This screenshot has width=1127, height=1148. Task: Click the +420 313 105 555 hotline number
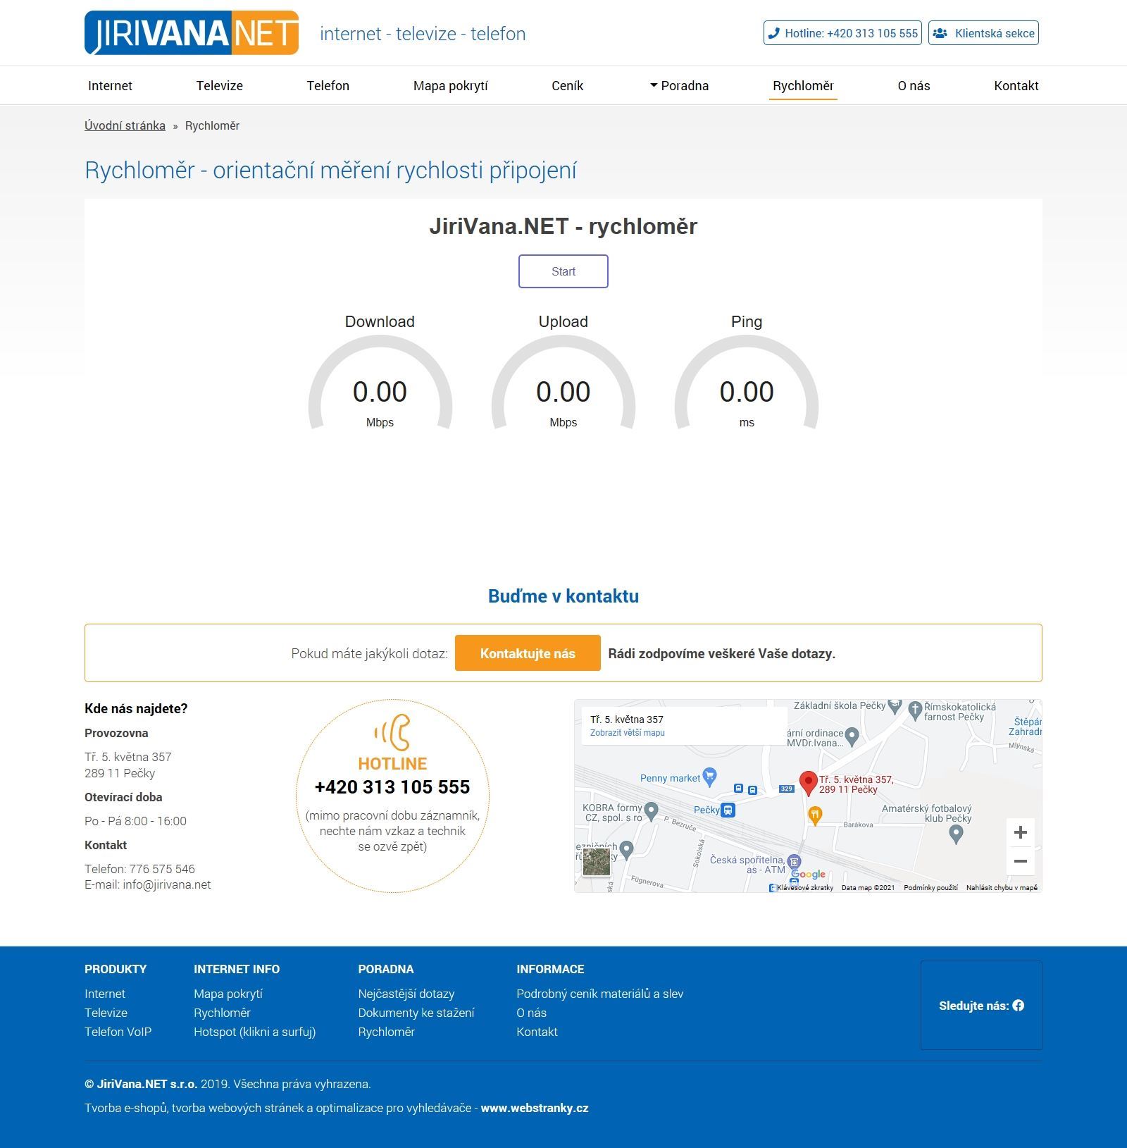point(392,787)
